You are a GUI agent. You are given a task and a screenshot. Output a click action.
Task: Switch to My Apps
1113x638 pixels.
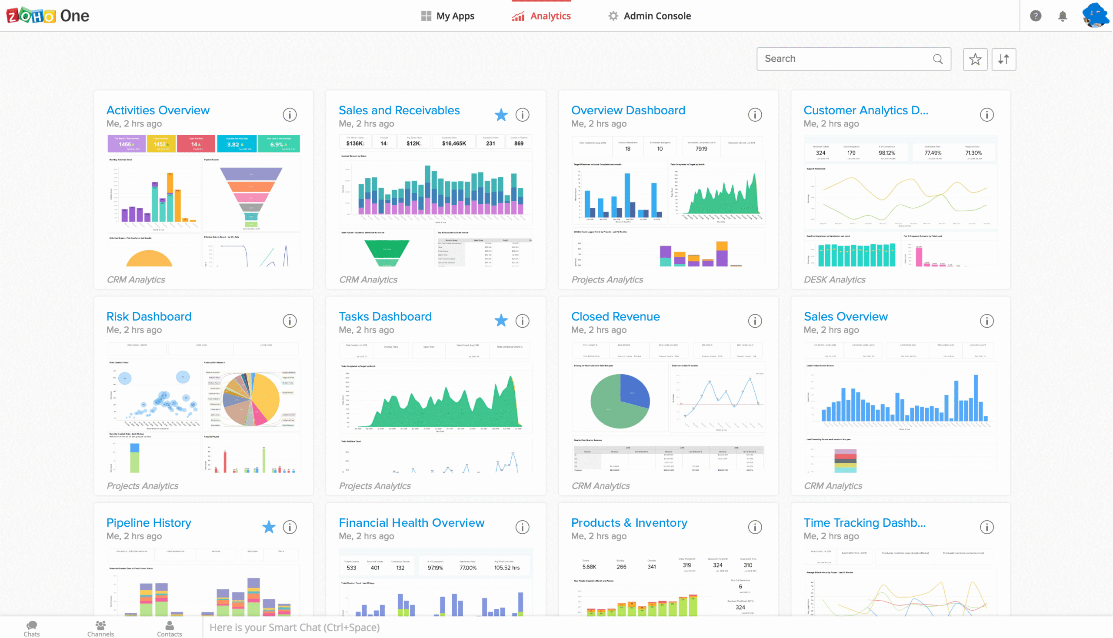coord(447,16)
